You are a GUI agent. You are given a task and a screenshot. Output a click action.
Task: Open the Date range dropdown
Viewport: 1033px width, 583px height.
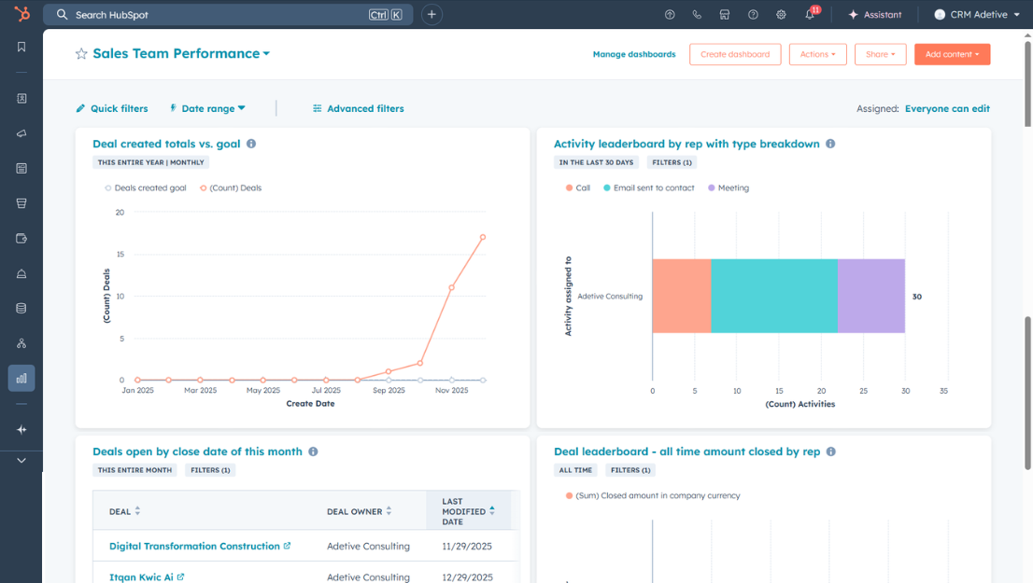tap(207, 108)
